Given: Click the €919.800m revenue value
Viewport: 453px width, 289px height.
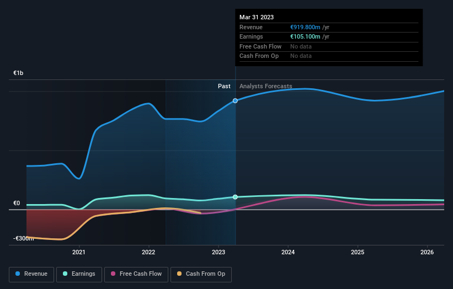Looking at the screenshot, I should coord(305,27).
